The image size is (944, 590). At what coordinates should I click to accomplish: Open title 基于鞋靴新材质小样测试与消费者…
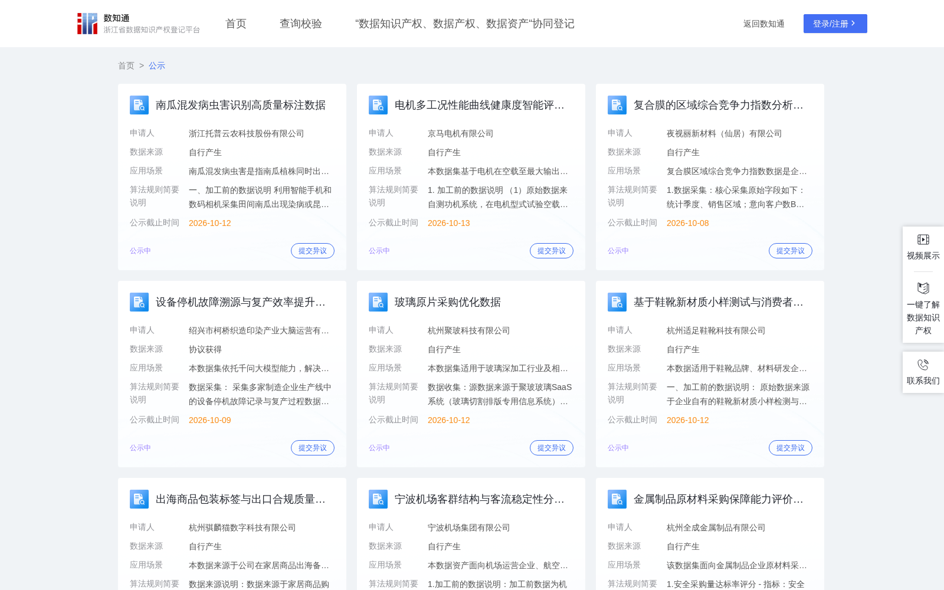719,302
